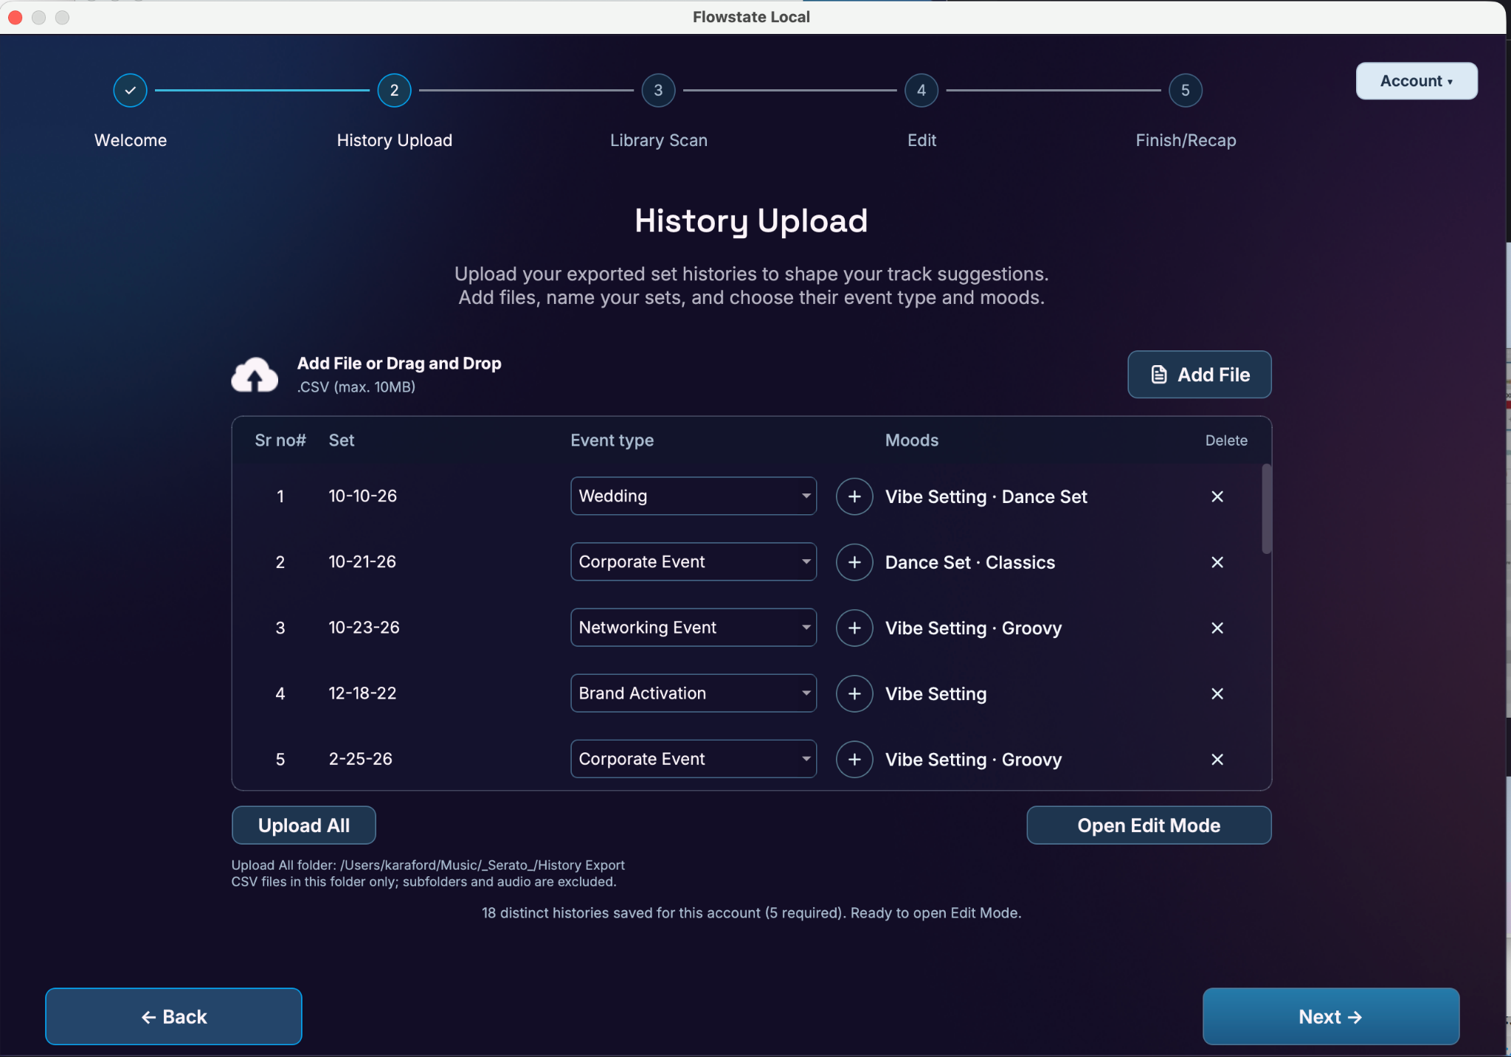This screenshot has height=1057, width=1511.
Task: Click the set name 12-18-22
Action: [362, 693]
